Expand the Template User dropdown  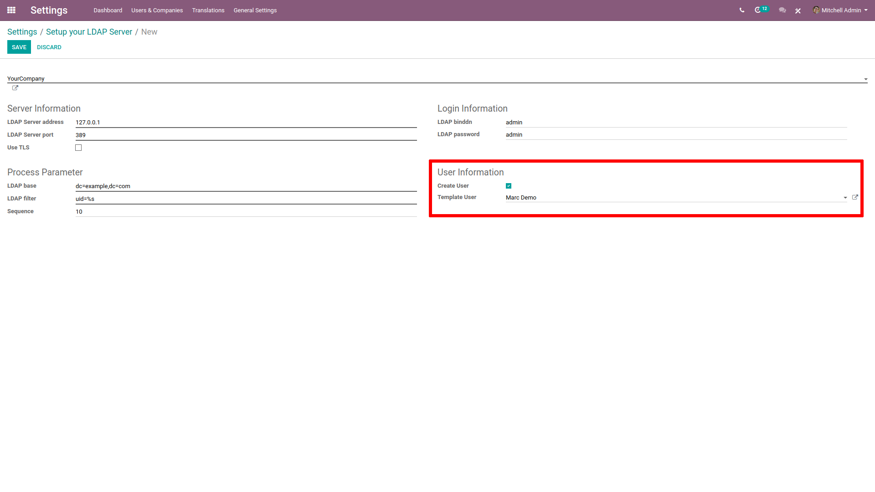click(845, 198)
